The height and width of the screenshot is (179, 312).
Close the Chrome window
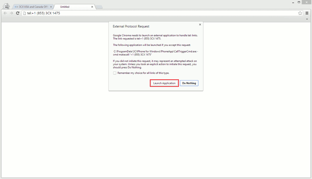[x=306, y=2]
